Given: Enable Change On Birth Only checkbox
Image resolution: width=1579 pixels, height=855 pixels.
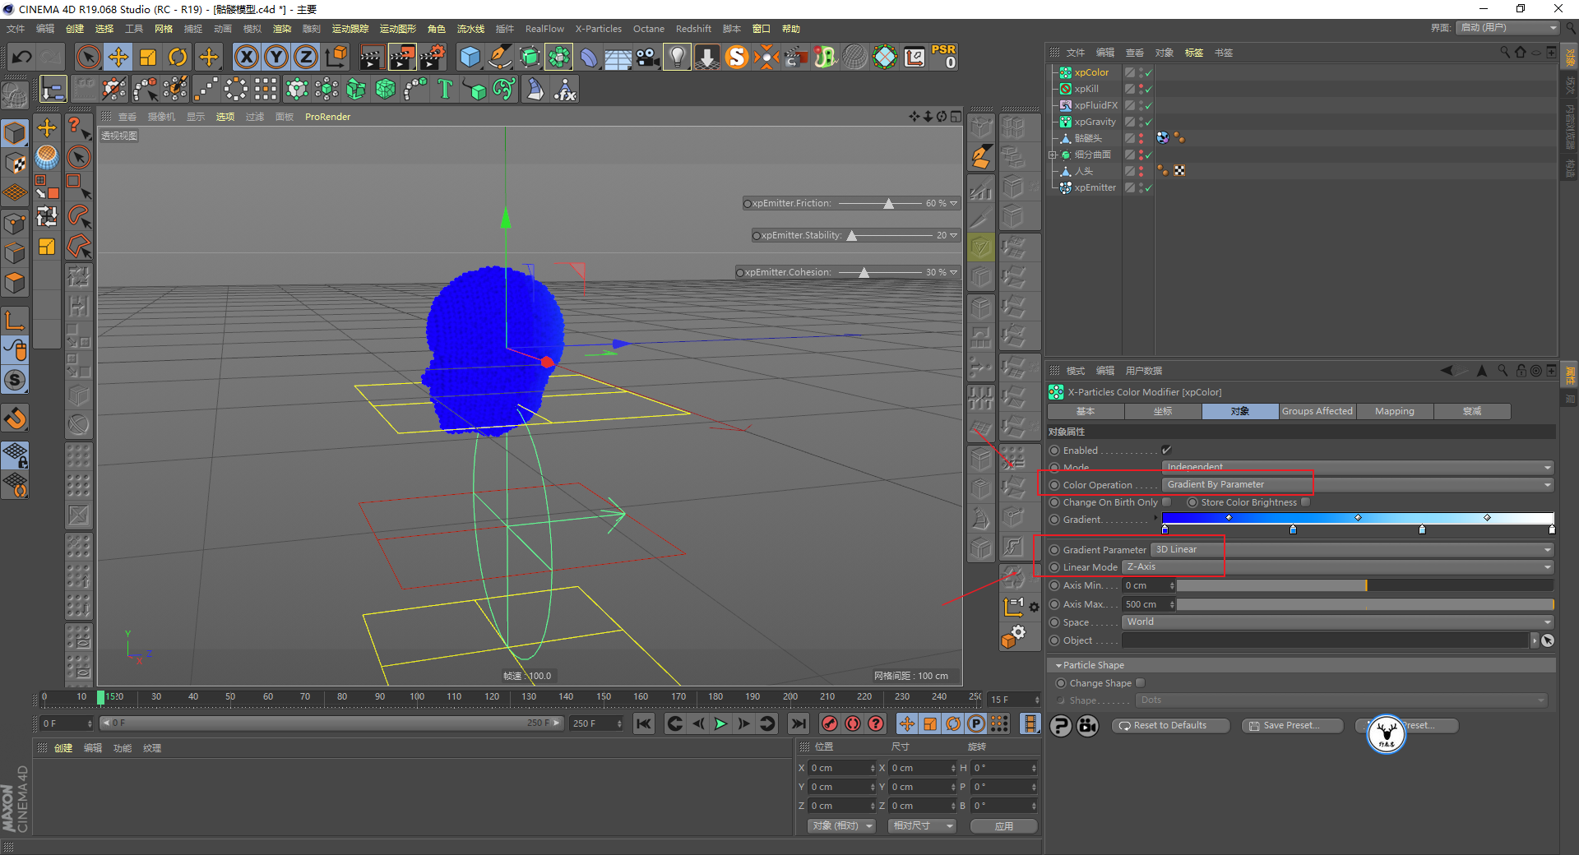Looking at the screenshot, I should 1166,502.
